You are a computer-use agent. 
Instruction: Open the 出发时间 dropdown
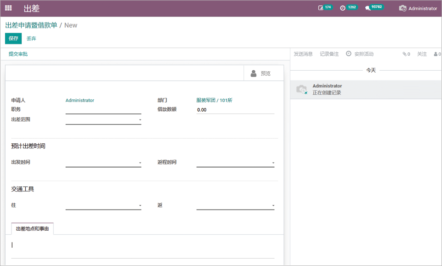[140, 163]
